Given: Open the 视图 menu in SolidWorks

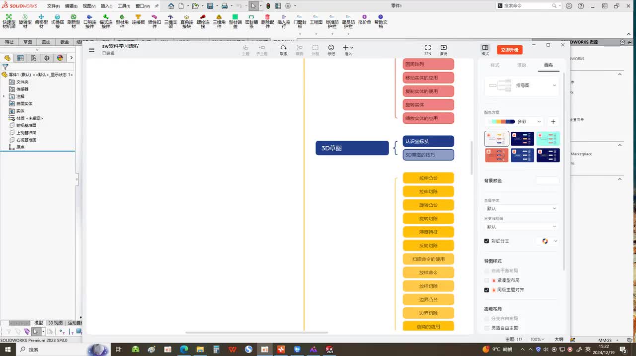Looking at the screenshot, I should tap(89, 6).
